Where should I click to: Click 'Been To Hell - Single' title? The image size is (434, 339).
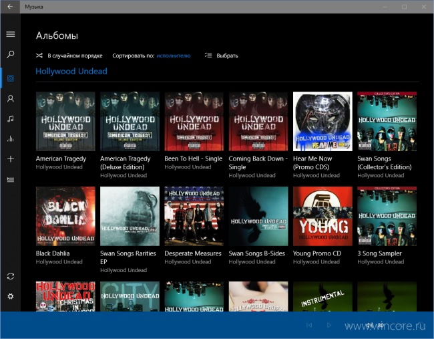click(193, 159)
